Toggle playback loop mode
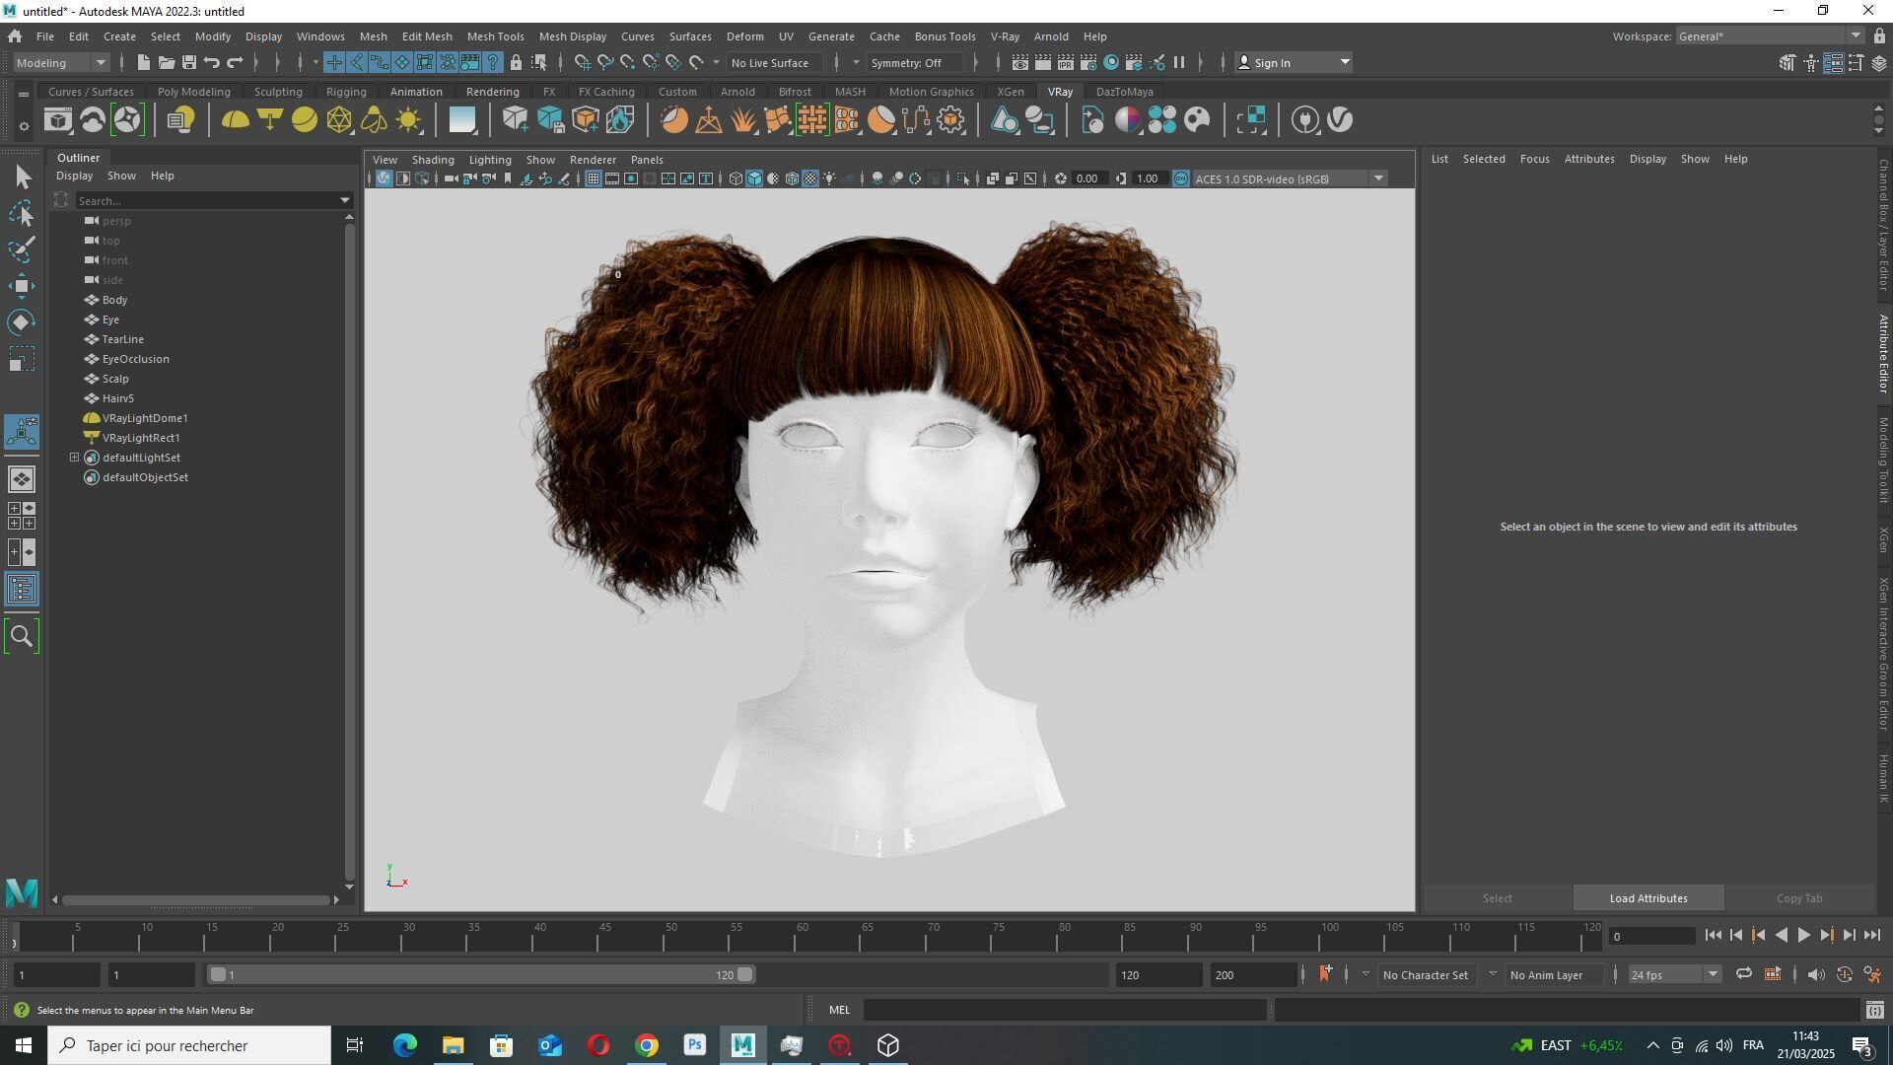 [x=1743, y=974]
